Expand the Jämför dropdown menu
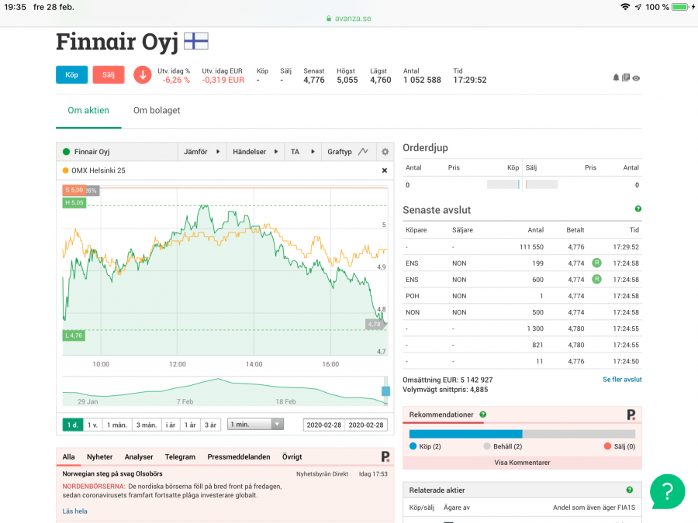Image resolution: width=698 pixels, height=523 pixels. 202,152
